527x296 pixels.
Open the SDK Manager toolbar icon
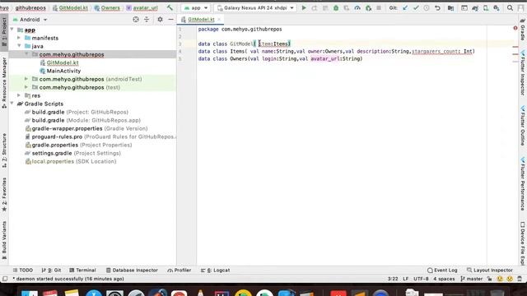tap(497, 7)
